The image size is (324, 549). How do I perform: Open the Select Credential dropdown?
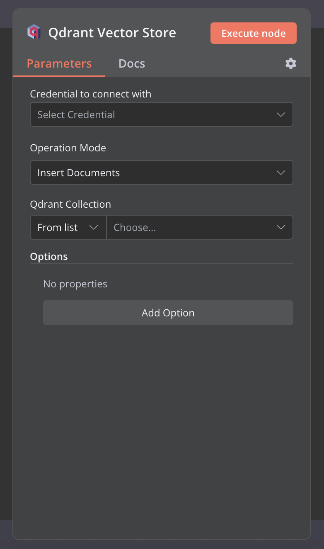[162, 114]
